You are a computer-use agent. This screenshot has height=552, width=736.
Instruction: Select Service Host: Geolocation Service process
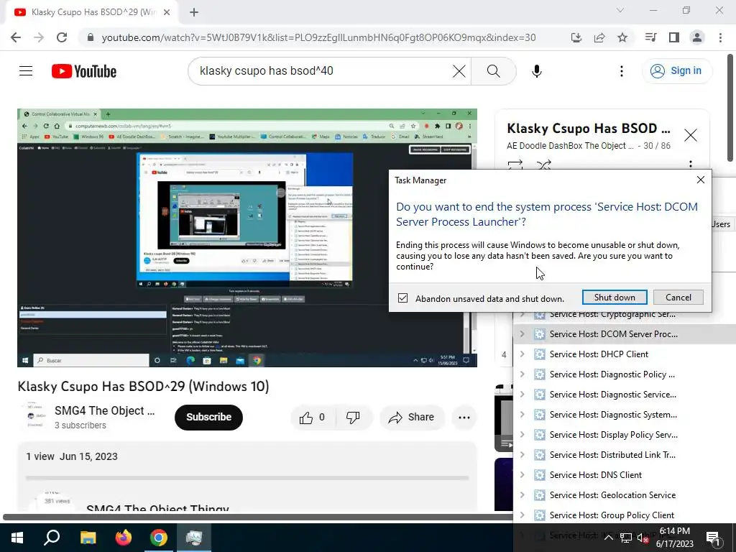pyautogui.click(x=625, y=494)
